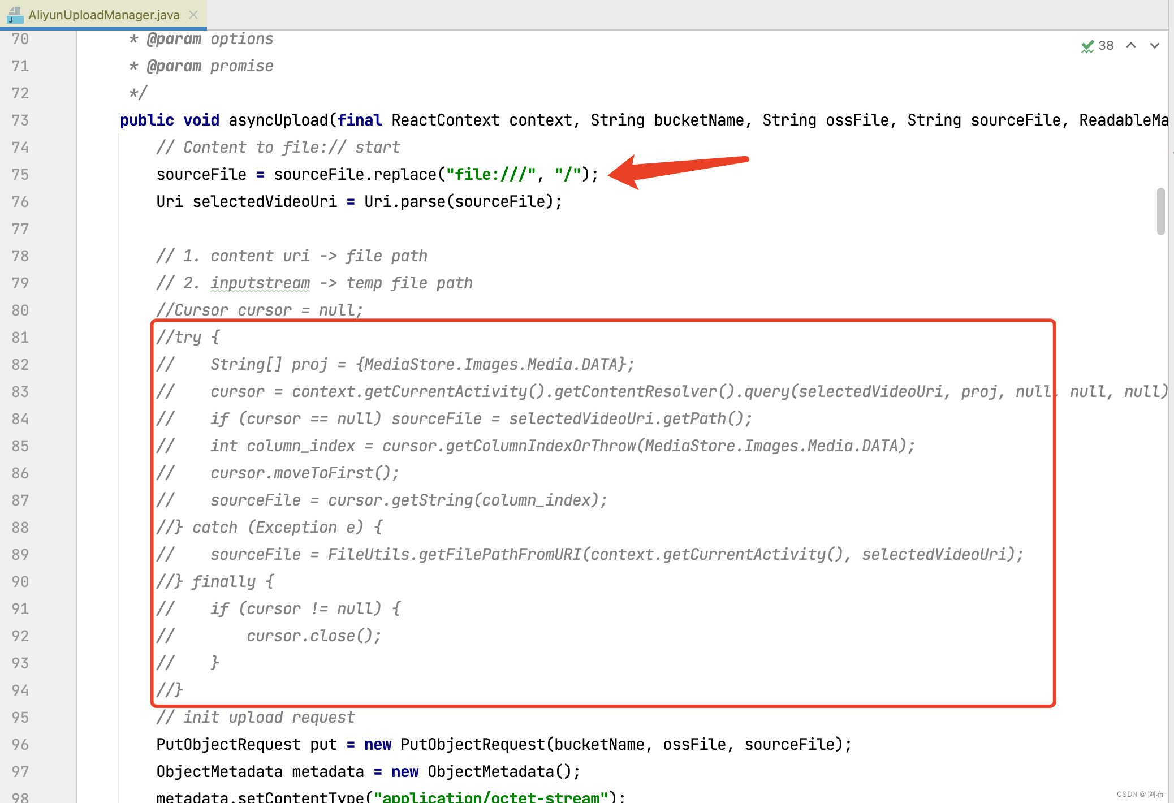Click line number 75 in the gutter
This screenshot has height=803, width=1174.
[20, 174]
